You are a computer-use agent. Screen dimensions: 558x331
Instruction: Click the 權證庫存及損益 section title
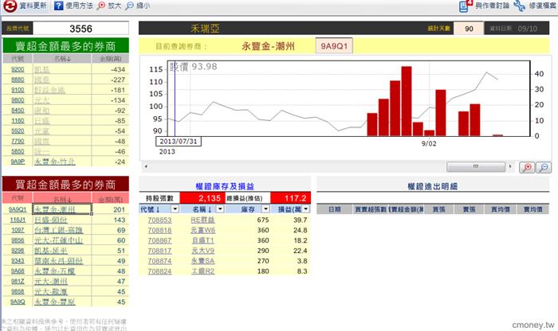pyautogui.click(x=225, y=186)
